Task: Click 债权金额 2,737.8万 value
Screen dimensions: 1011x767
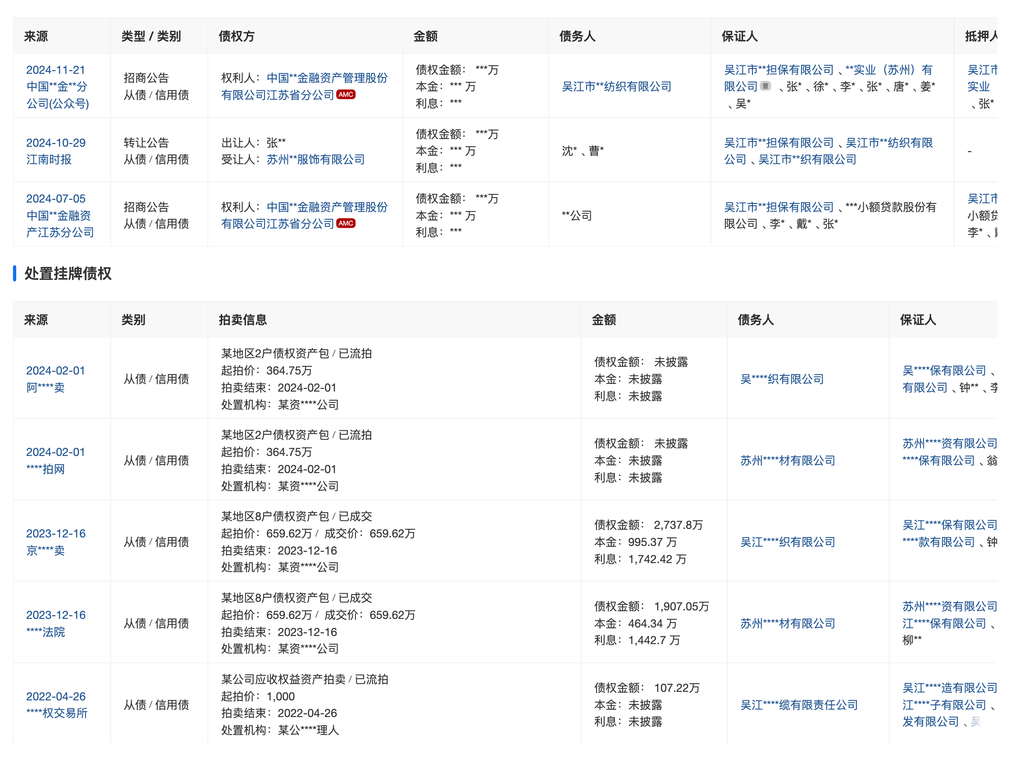Action: pos(678,524)
